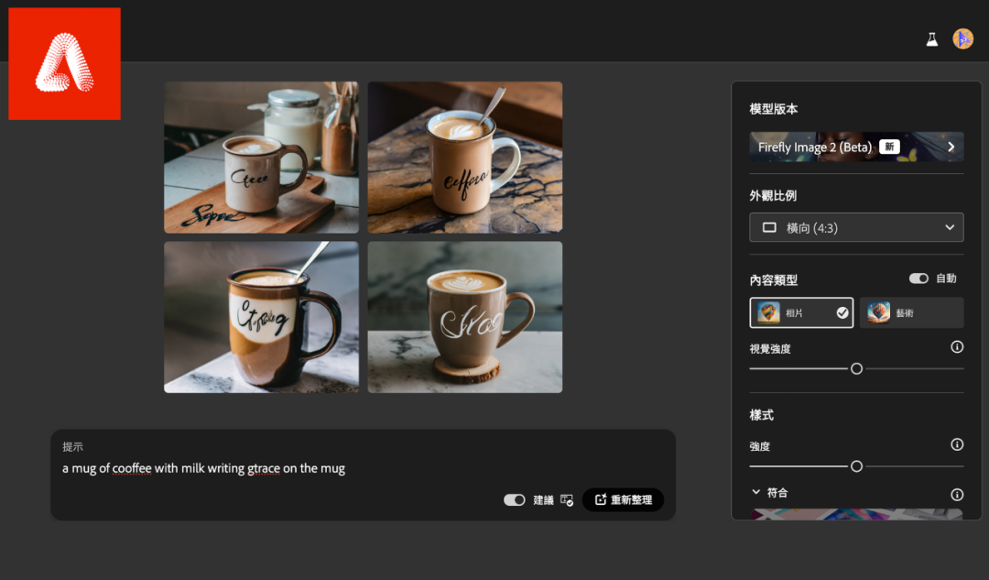Screen dimensions: 989x580
Task: Toggle the 自動 content type switch
Action: click(918, 279)
